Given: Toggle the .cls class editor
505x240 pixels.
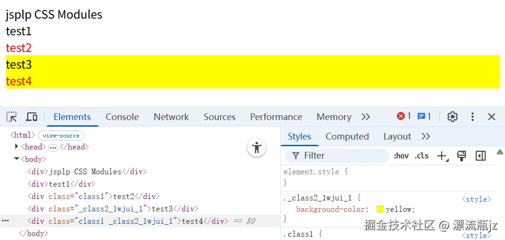Looking at the screenshot, I should coord(422,156).
